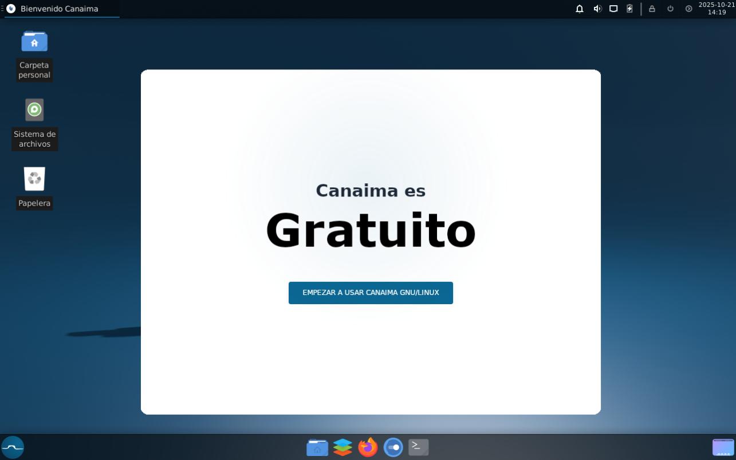The image size is (736, 460).
Task: Launch the file manager from the dock
Action: [x=317, y=447]
